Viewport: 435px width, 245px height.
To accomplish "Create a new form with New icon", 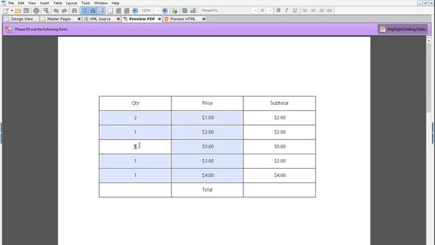I will click(x=5, y=11).
